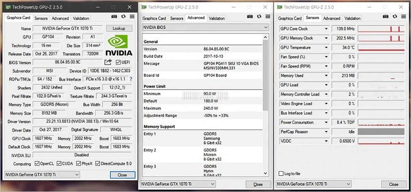This screenshot has height=192, width=411.
Task: Open hamburger menu in the Advanced window
Action: pos(267,16)
